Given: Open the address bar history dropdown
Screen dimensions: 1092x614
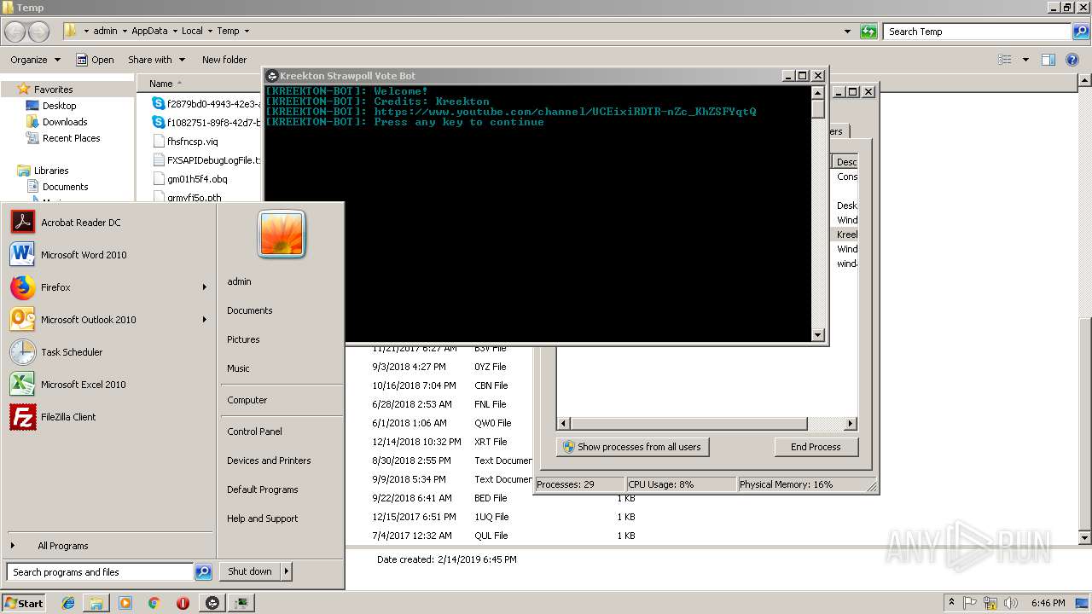Looking at the screenshot, I should 847,32.
